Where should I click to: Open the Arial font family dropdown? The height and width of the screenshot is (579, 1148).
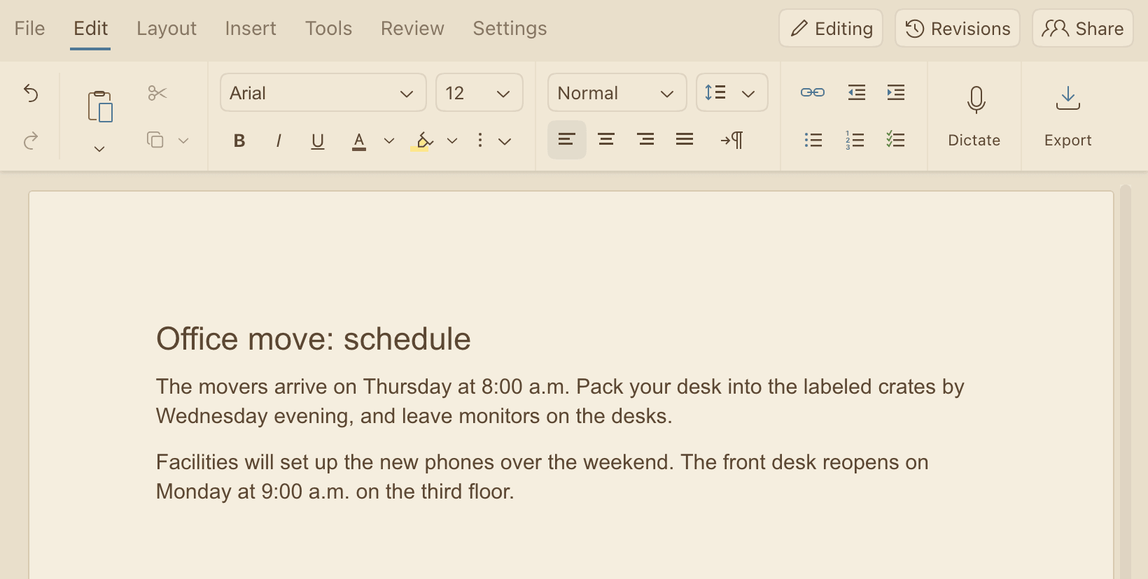coord(323,92)
